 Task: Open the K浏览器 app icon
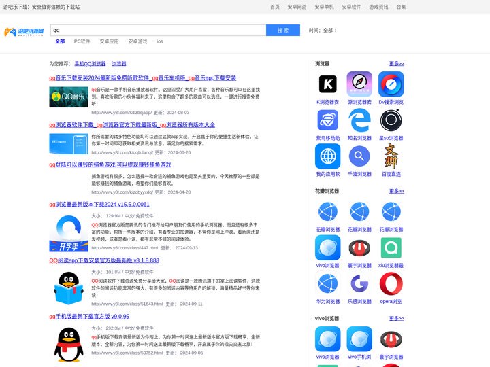327,84
